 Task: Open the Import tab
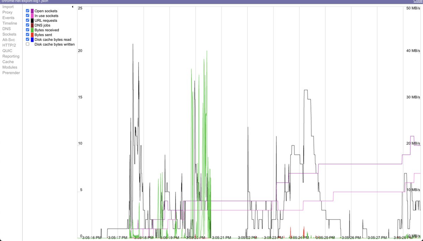pyautogui.click(x=8, y=7)
